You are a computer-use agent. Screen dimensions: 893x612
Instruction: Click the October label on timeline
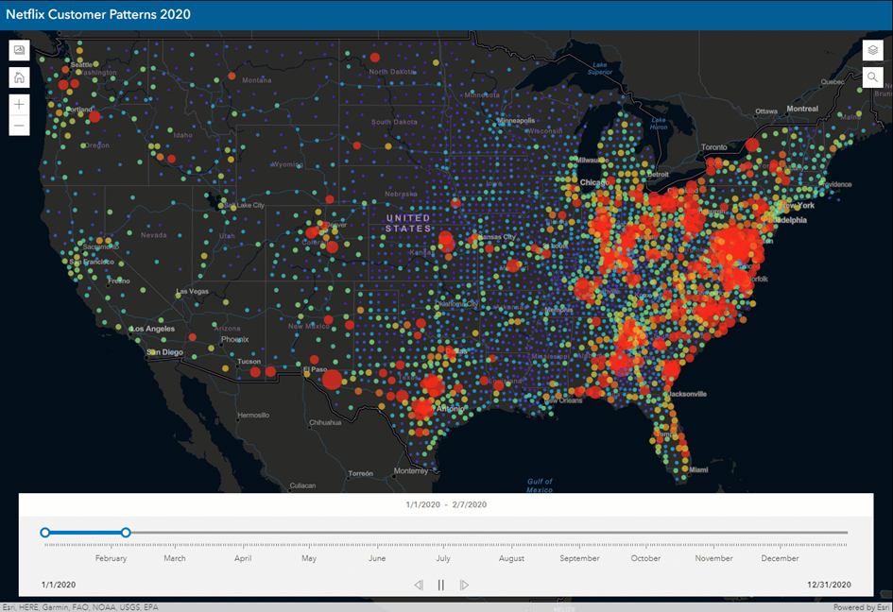pyautogui.click(x=645, y=558)
